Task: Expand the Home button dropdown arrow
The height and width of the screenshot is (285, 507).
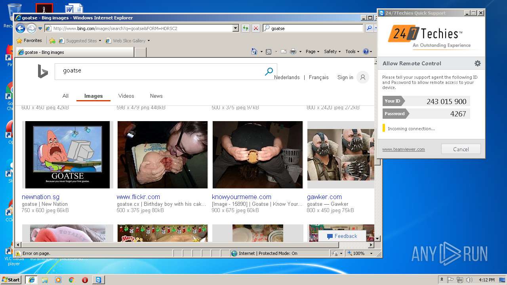Action: (261, 51)
